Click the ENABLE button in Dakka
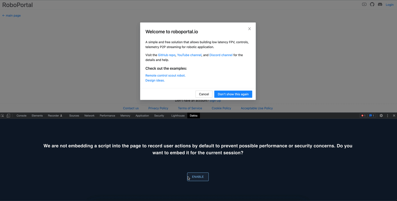The width and height of the screenshot is (397, 201). click(x=198, y=177)
